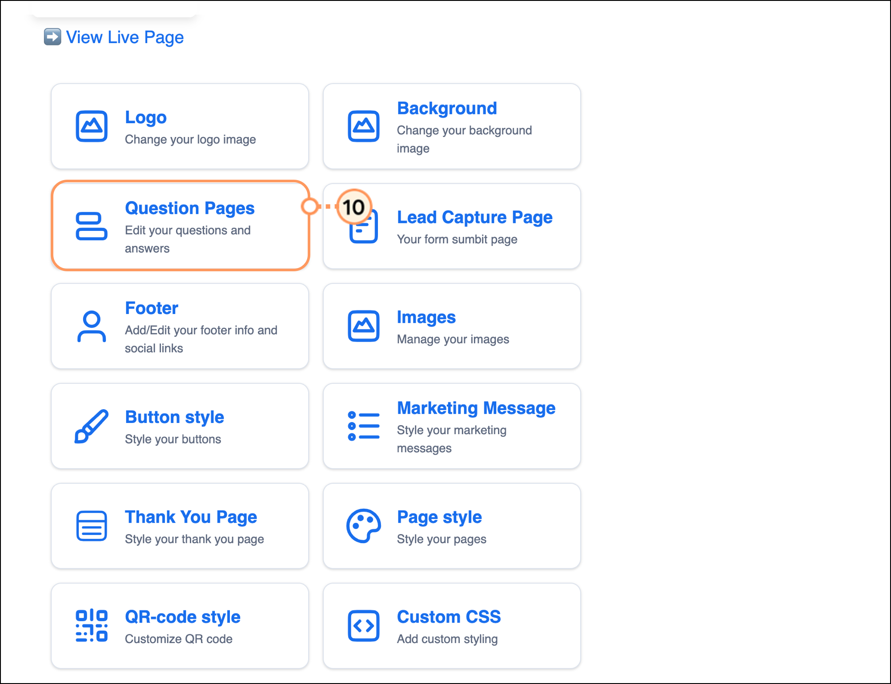Open the Logo settings heading
The image size is (891, 684).
tap(146, 117)
